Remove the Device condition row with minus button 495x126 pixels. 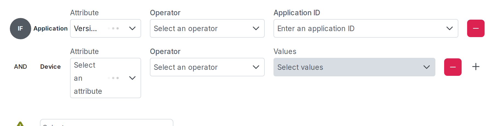coord(453,67)
